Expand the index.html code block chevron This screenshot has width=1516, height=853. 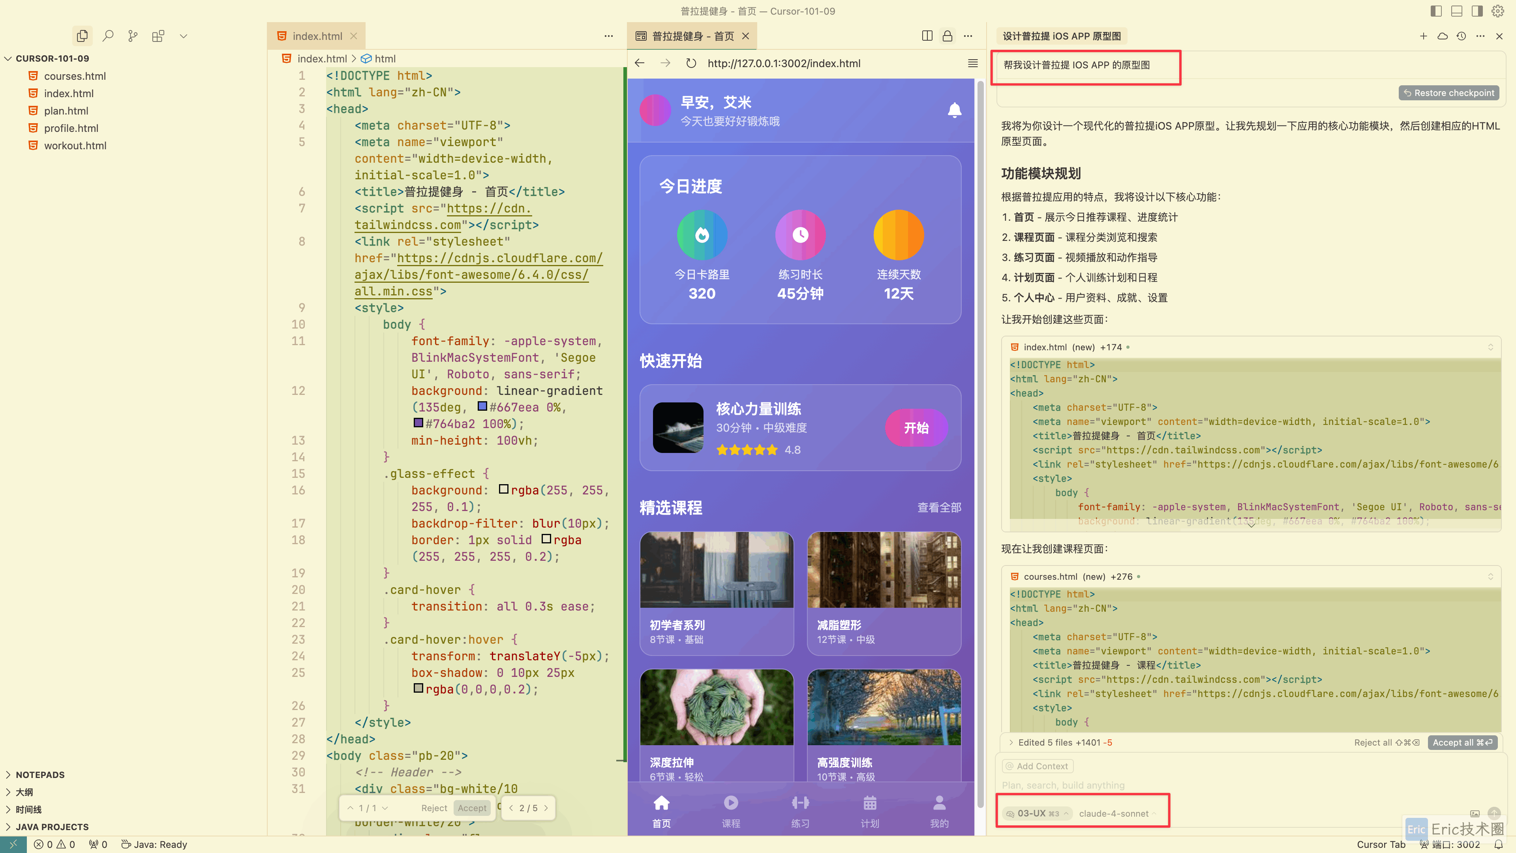(1491, 348)
